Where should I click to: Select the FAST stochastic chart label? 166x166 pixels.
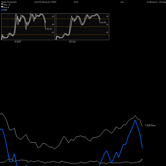coord(18,42)
